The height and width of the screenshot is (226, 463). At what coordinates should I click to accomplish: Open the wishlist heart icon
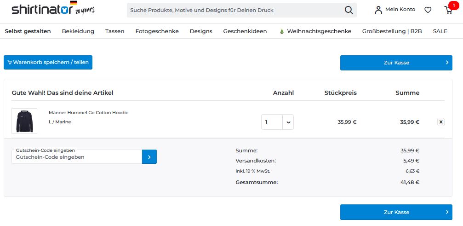click(428, 10)
